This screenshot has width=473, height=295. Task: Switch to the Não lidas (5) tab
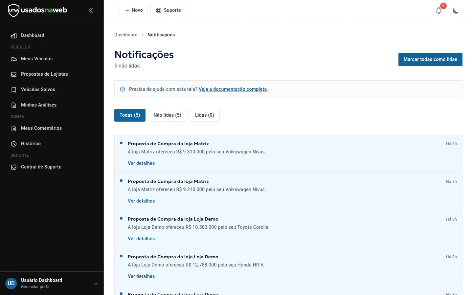(x=168, y=115)
